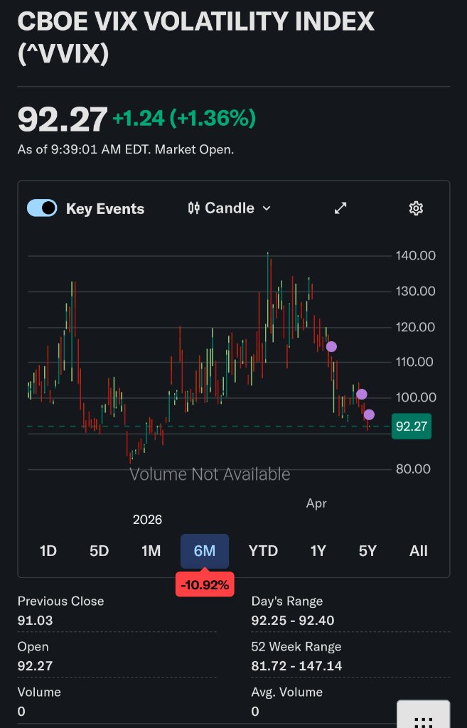
Task: Open chart settings gear icon
Action: click(x=416, y=208)
